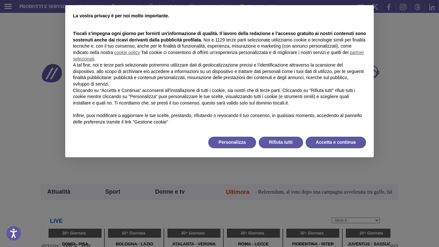Select the Bologna - Lazio match
This screenshot has height=247, width=439.
click(135, 244)
